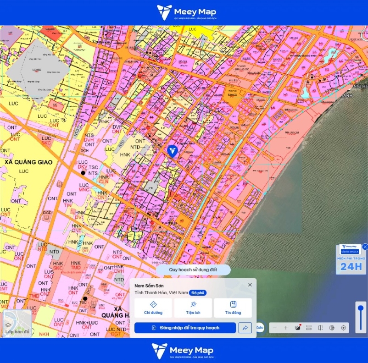Share location via the arrow icon

click(x=245, y=328)
